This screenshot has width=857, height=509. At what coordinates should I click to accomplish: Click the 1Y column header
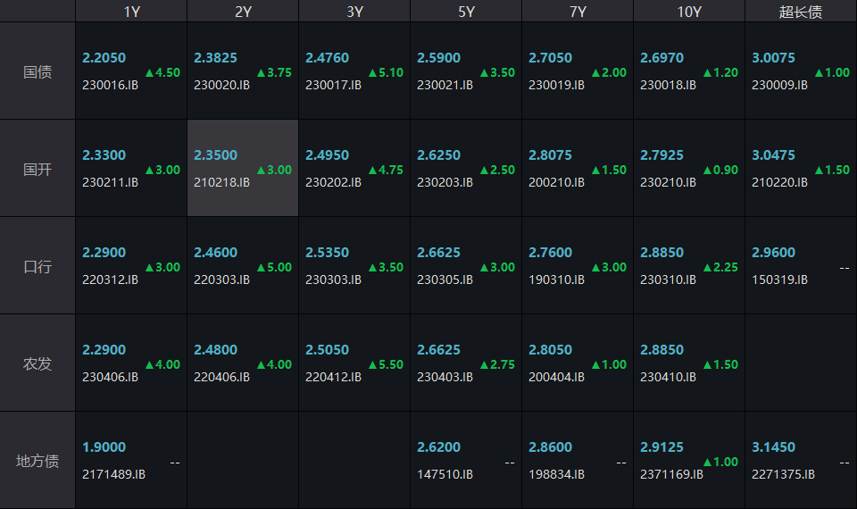pyautogui.click(x=131, y=11)
